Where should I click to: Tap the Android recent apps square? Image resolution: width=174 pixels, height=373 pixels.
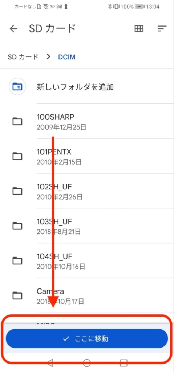pos(124,363)
